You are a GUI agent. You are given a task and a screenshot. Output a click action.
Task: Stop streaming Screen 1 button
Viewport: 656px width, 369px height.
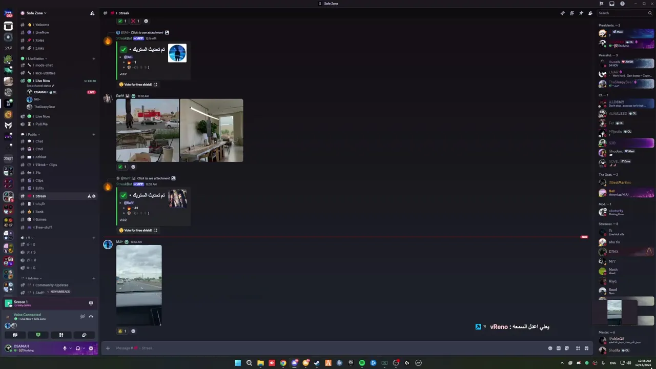coord(91,303)
